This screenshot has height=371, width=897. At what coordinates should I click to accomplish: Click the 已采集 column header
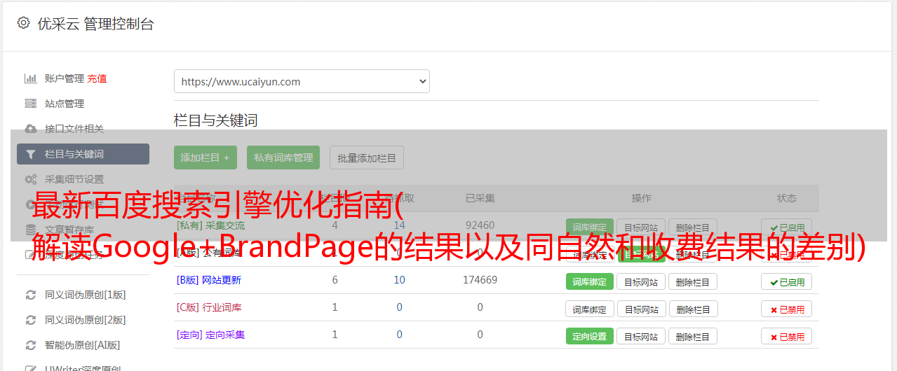[480, 198]
